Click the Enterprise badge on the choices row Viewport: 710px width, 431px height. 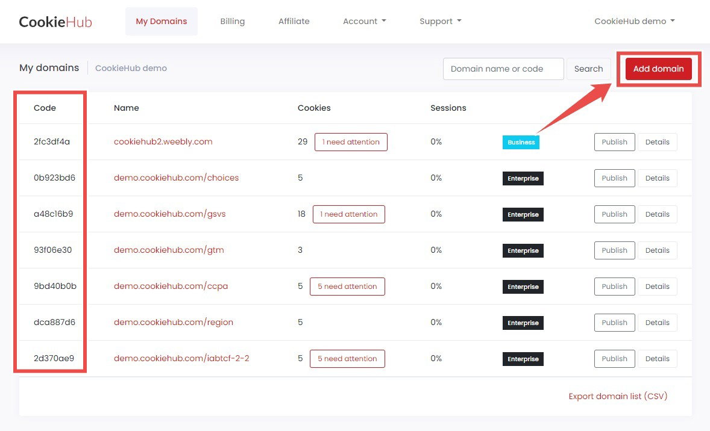coord(523,178)
